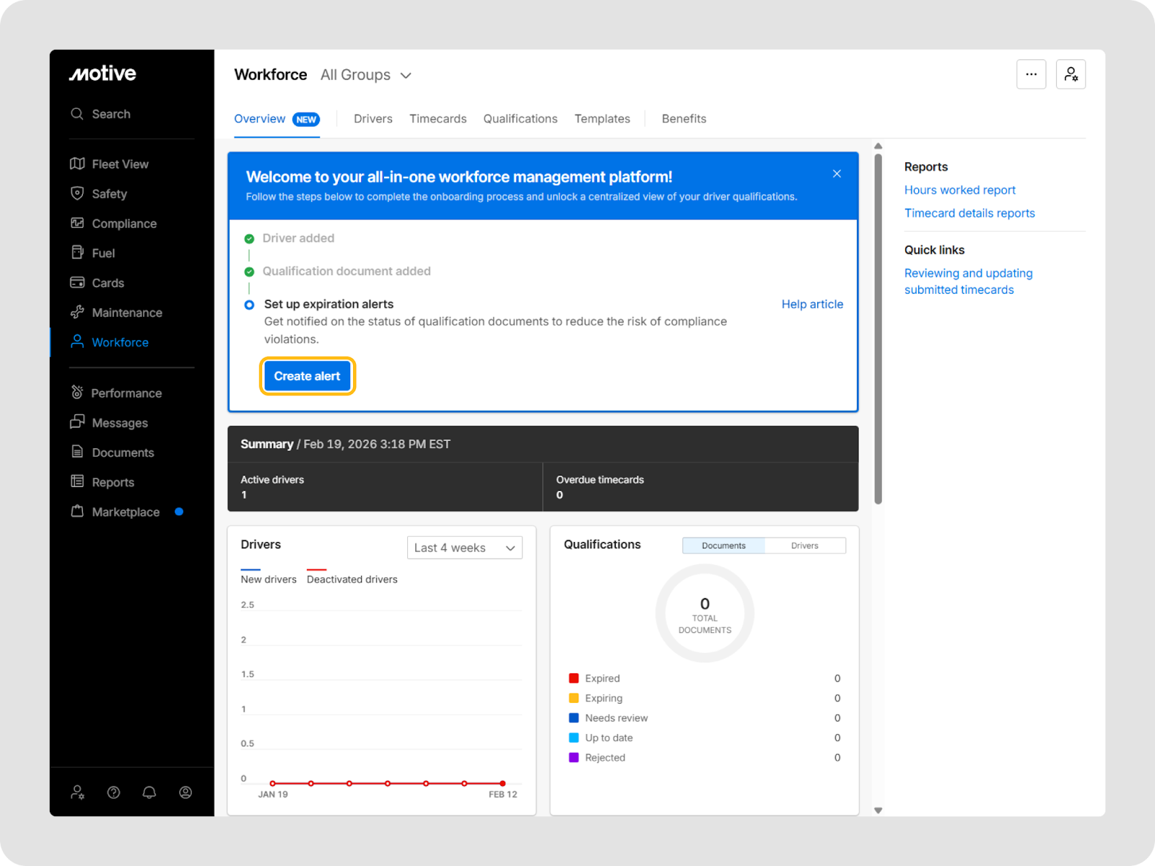
Task: Open the Fuel pump icon in sidebar
Action: [77, 253]
